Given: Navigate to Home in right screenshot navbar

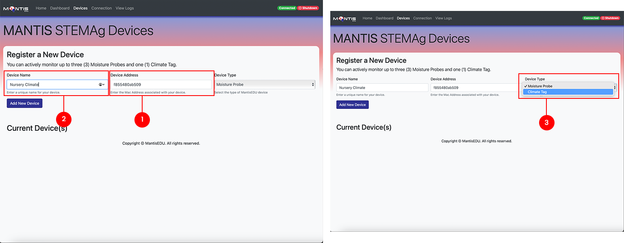Looking at the screenshot, I should (367, 18).
